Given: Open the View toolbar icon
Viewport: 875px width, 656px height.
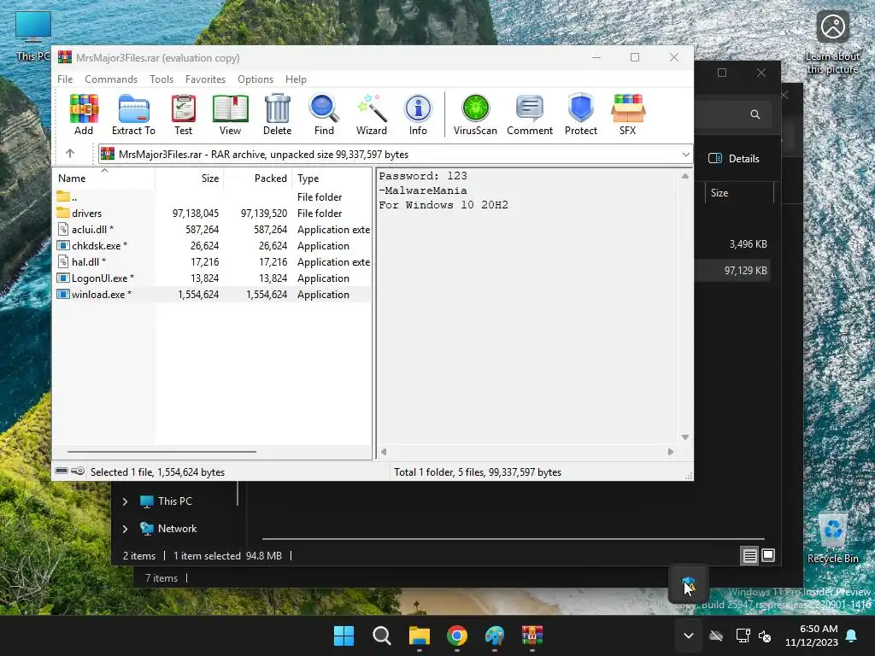Looking at the screenshot, I should click(230, 114).
